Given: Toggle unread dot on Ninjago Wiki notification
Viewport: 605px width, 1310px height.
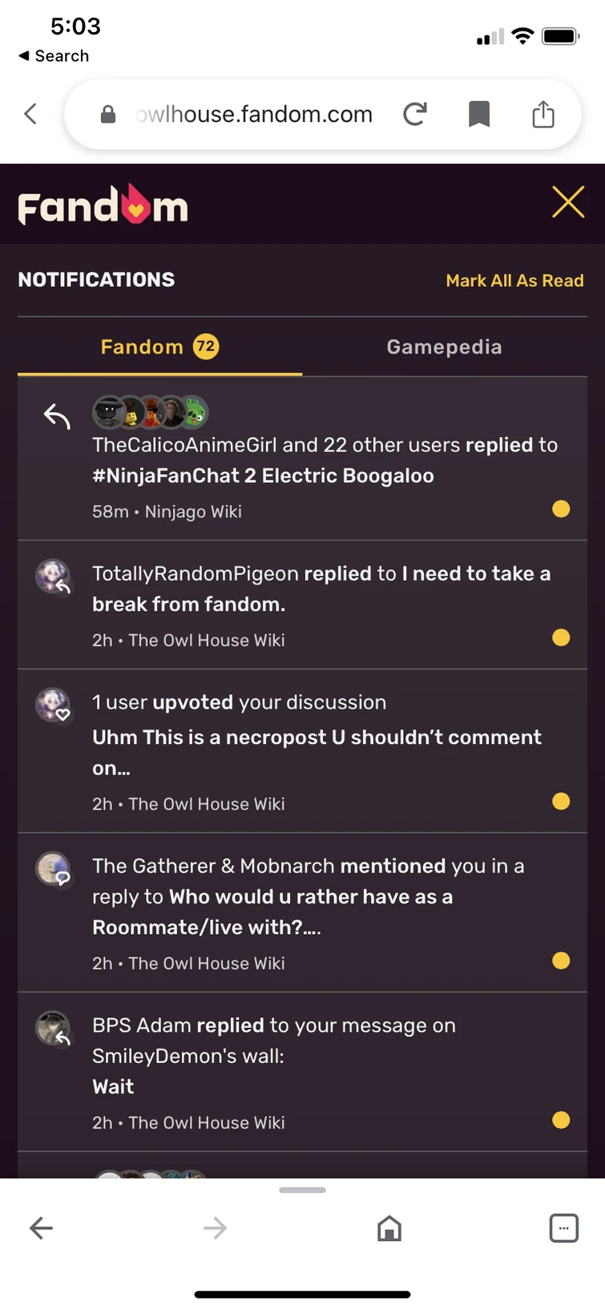Looking at the screenshot, I should (x=561, y=509).
